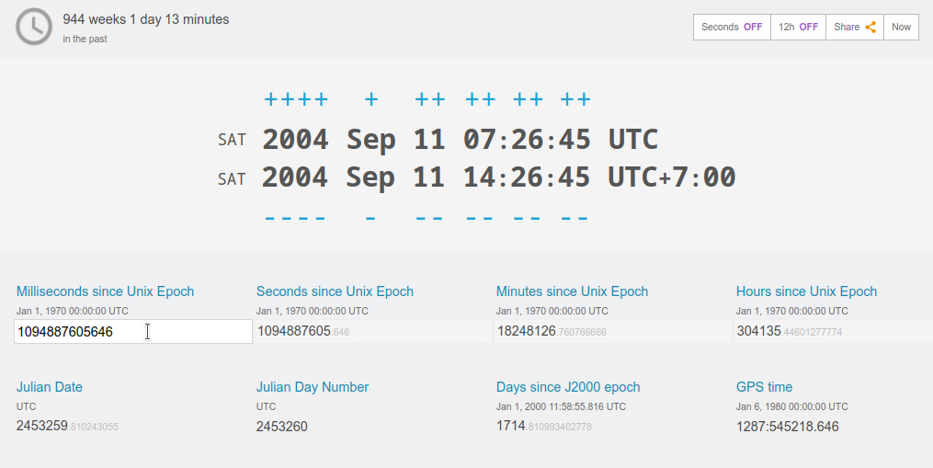
Task: Open Days since J2000 epoch link
Action: (x=568, y=387)
